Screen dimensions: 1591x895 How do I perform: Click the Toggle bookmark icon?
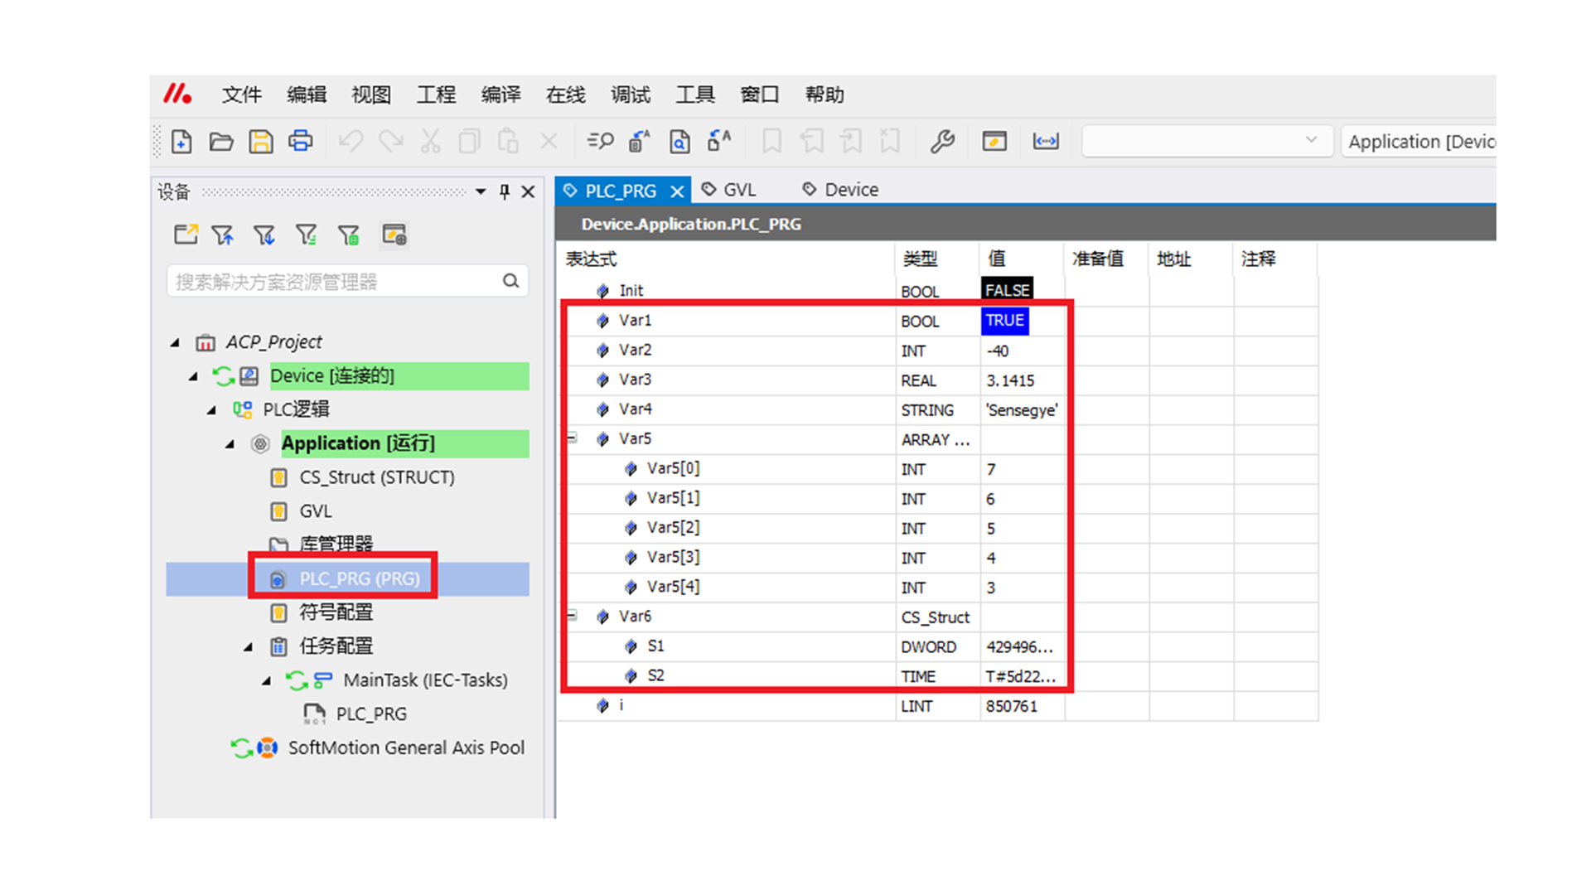tap(771, 142)
